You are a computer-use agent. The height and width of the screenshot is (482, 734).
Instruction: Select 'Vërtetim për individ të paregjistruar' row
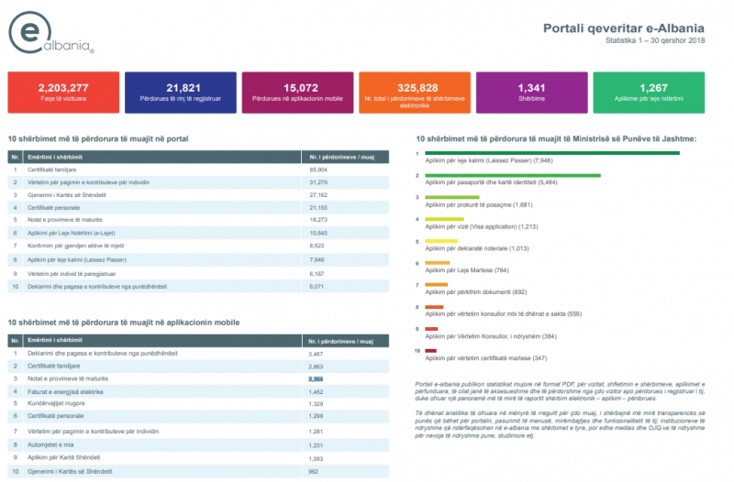pos(198,273)
